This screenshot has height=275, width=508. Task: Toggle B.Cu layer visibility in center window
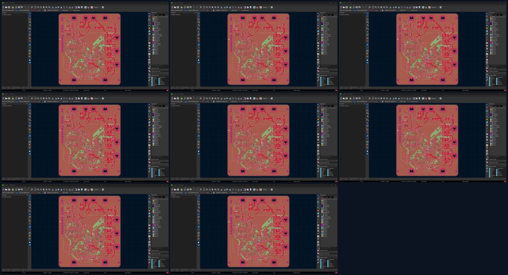tap(323, 112)
